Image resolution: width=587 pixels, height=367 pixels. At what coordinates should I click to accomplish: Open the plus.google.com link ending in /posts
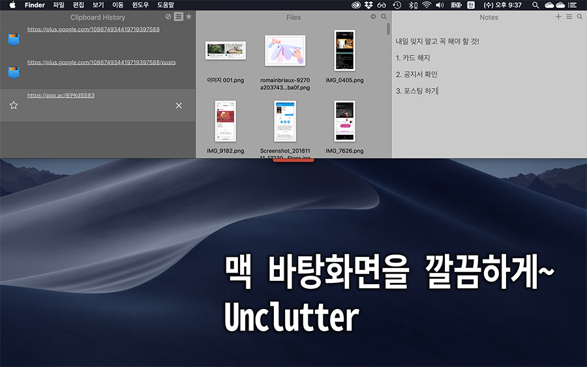102,62
